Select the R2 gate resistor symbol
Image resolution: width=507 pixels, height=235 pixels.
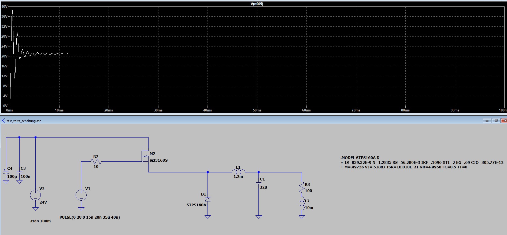(x=96, y=161)
